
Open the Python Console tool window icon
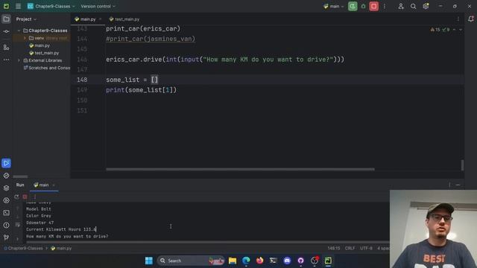point(6,176)
